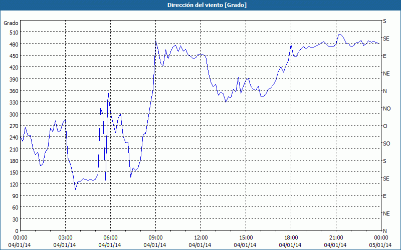The image size is (401, 250).
Task: Select the S compass label at 180 level
Action: click(x=384, y=161)
